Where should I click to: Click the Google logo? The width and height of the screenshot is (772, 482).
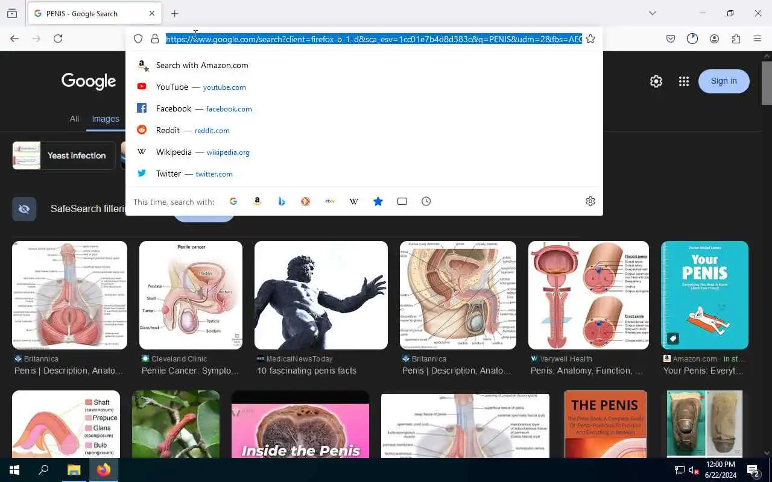tap(89, 81)
